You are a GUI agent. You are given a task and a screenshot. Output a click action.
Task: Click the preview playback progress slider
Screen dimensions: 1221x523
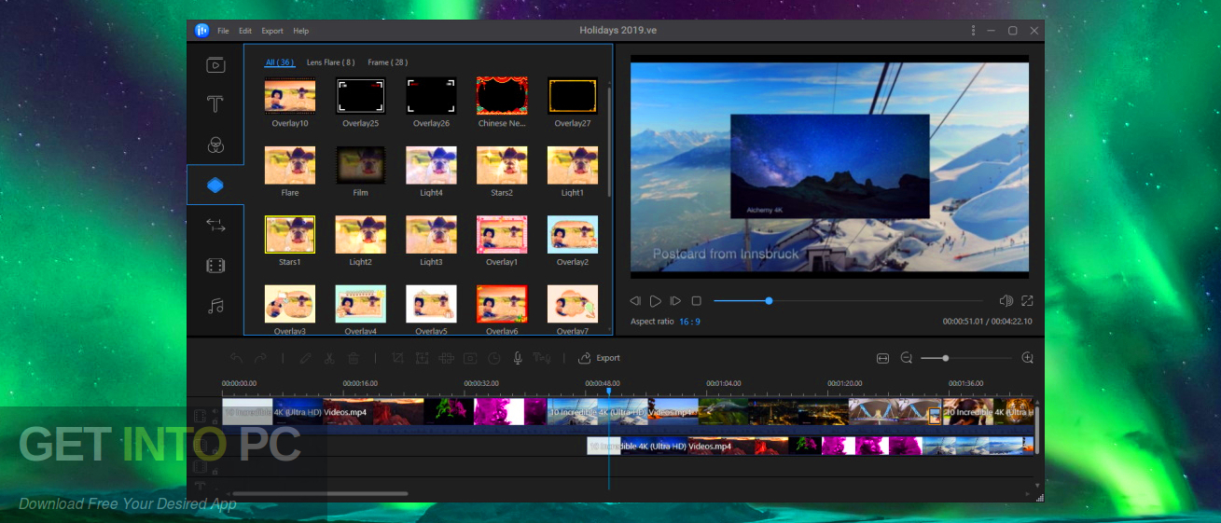(x=848, y=301)
